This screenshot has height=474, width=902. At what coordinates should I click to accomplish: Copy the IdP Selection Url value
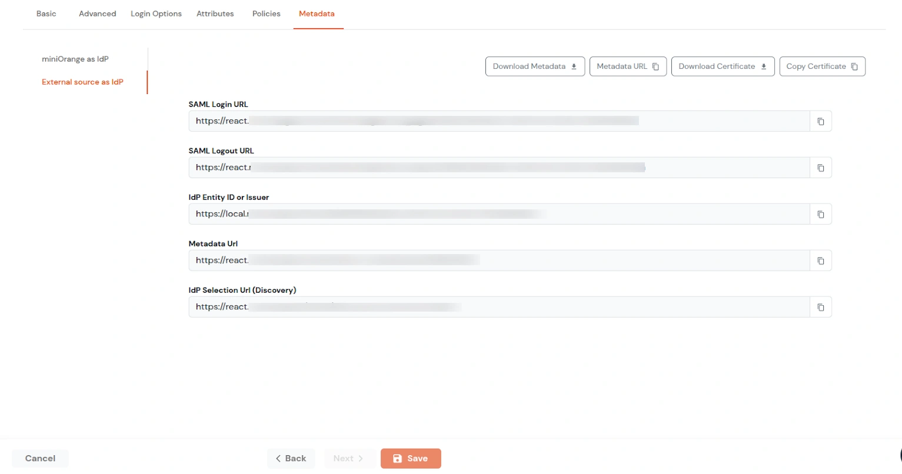(x=820, y=306)
